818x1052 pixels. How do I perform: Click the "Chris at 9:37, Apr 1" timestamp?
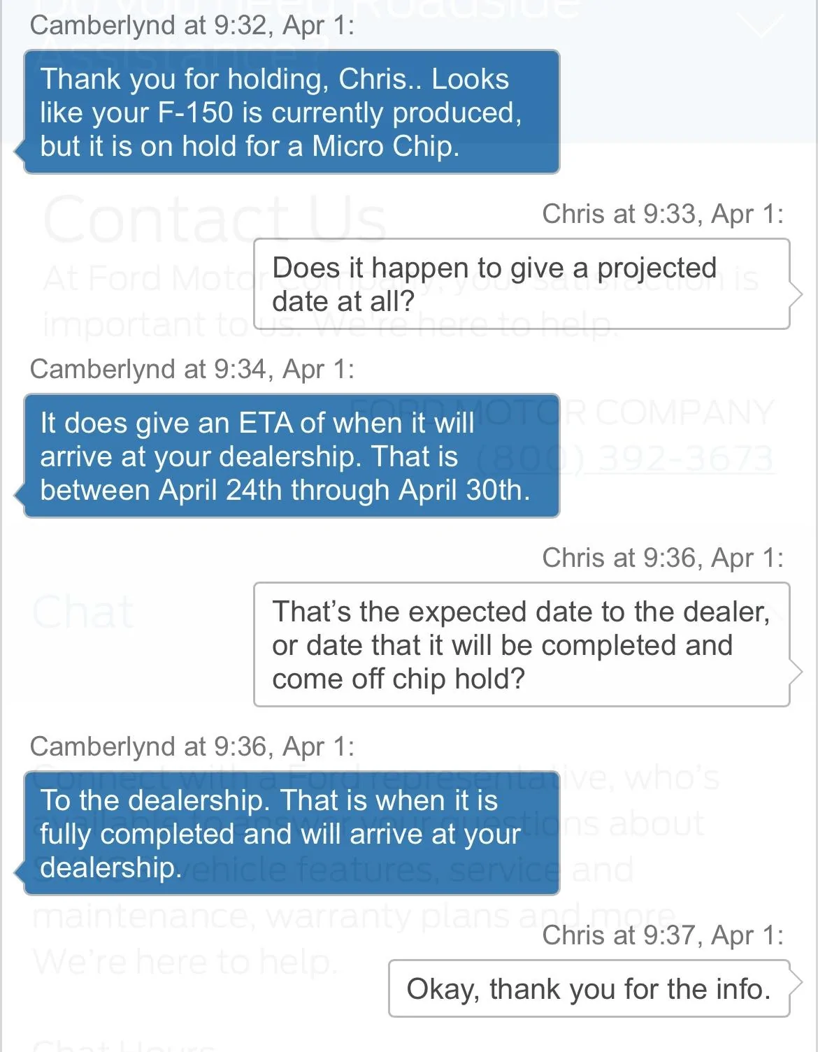[662, 935]
